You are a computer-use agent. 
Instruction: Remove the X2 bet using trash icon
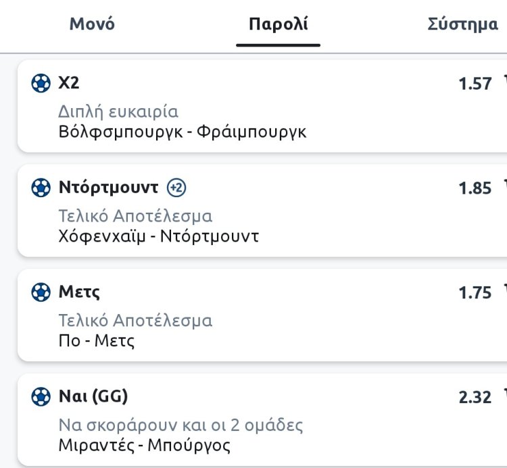[504, 80]
